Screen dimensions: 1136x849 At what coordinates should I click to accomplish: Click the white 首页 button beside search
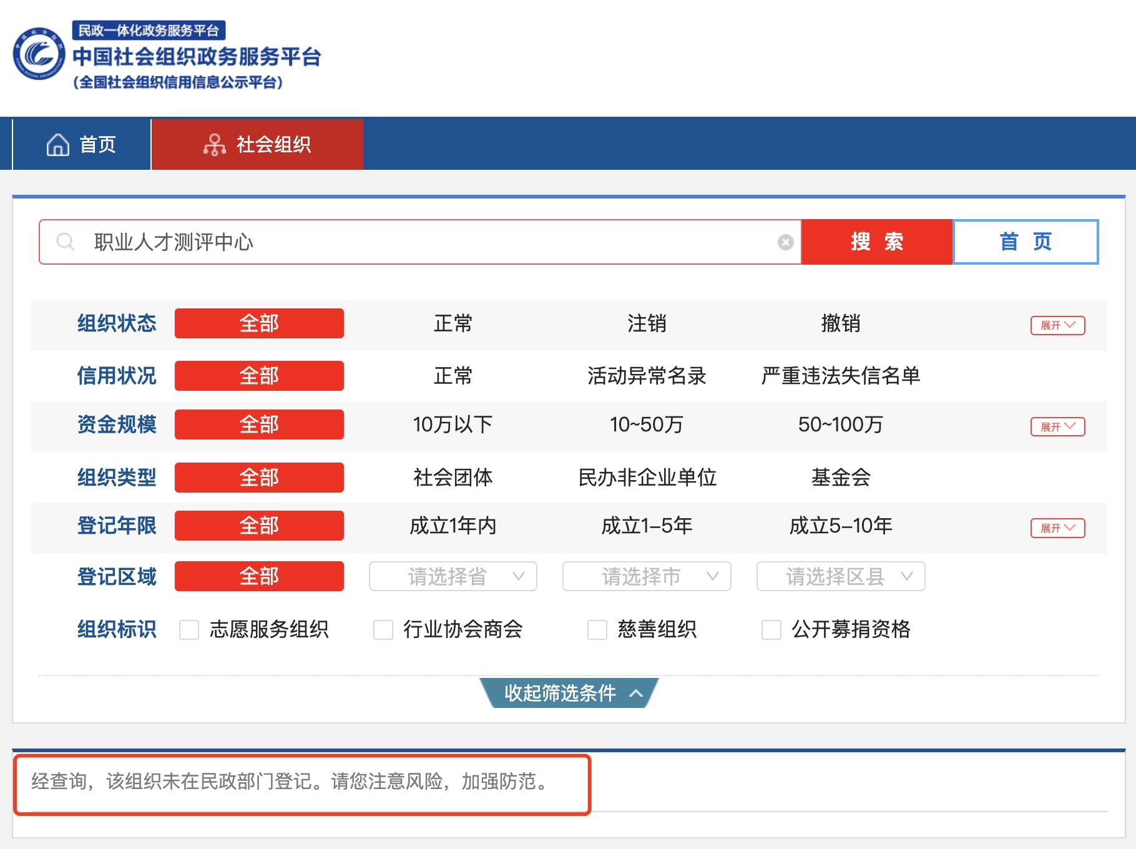pos(1026,242)
